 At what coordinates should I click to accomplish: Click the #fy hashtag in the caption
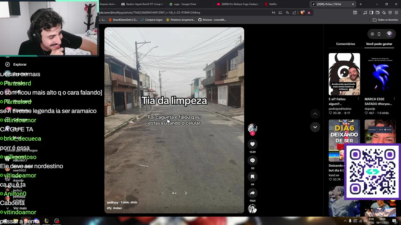coord(109,208)
